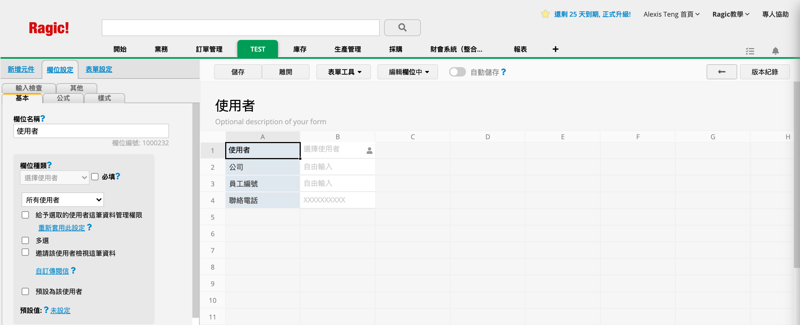Click the 未設定 default value link

pos(60,310)
